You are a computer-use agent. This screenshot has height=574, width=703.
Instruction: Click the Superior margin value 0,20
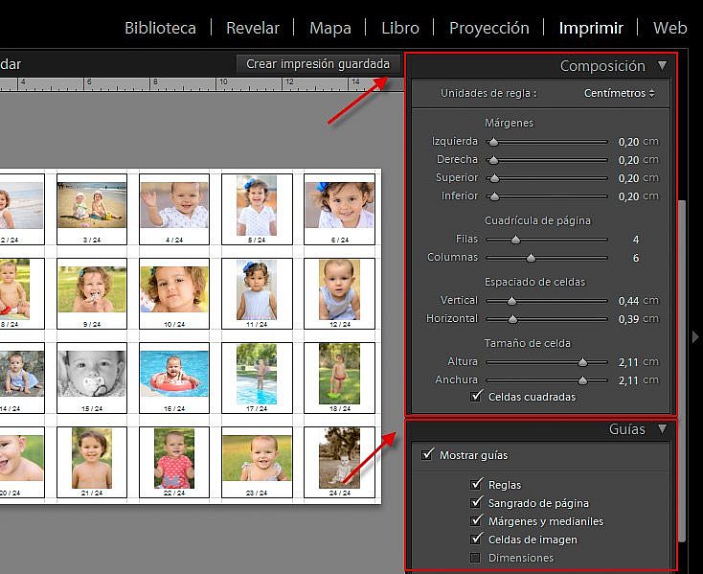[628, 178]
